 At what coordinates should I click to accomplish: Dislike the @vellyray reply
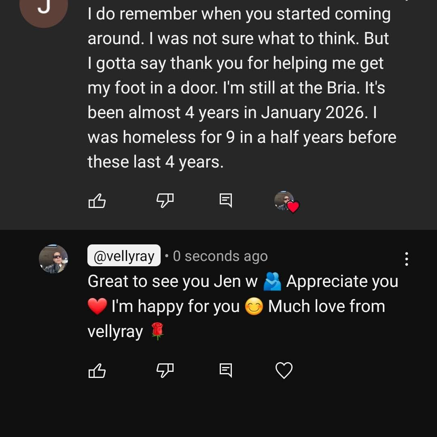tap(165, 370)
